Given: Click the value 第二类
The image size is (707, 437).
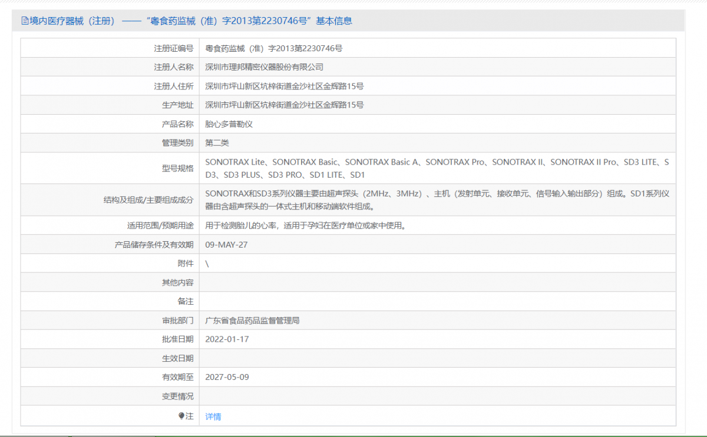Looking at the screenshot, I should pos(217,143).
